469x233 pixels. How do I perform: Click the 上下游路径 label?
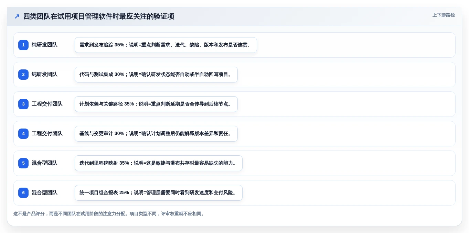pos(444,15)
